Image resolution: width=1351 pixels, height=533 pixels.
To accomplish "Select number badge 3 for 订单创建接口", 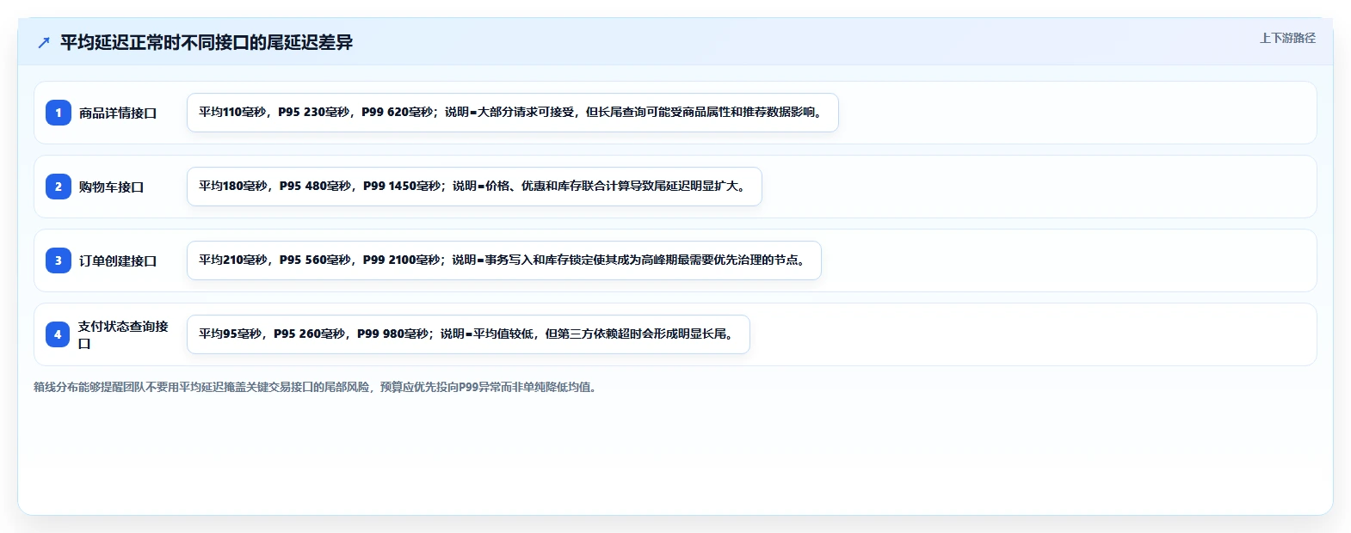I will 59,260.
